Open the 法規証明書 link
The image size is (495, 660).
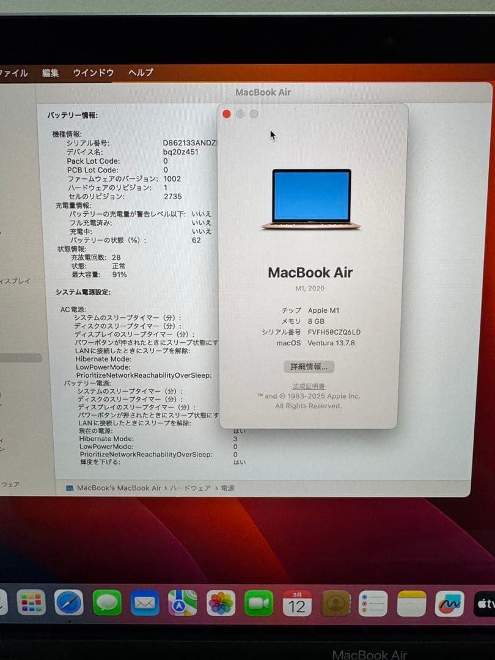click(x=309, y=386)
